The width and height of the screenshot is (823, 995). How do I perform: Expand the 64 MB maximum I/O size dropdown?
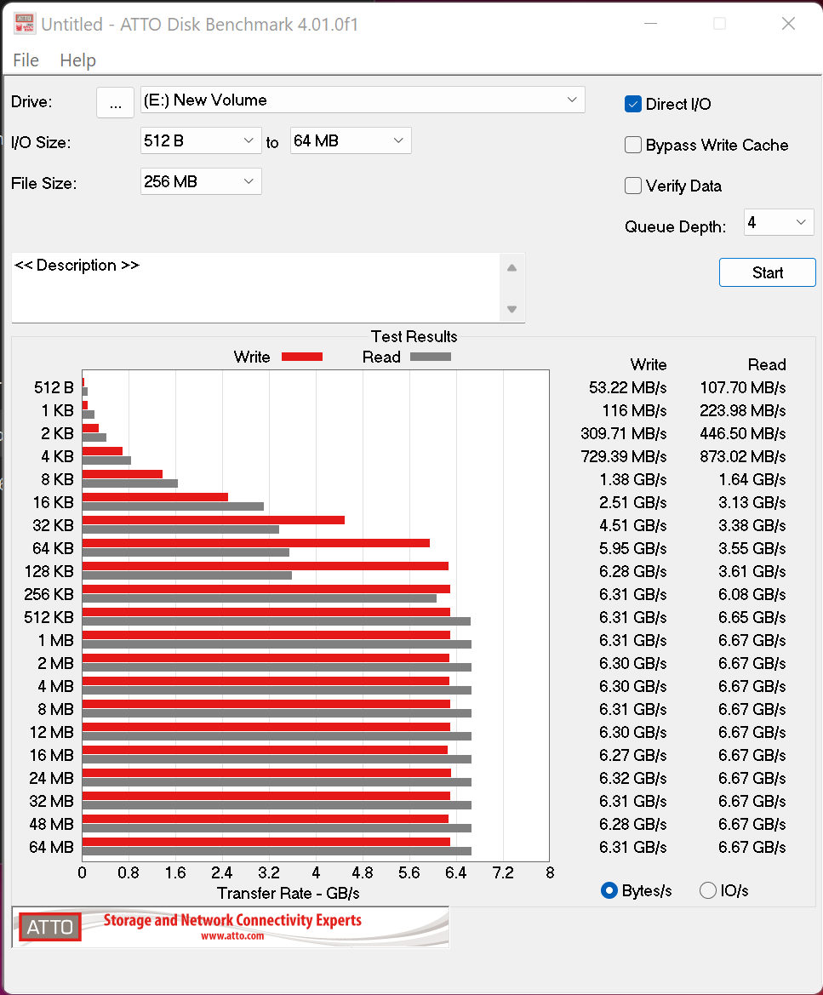[x=351, y=140]
